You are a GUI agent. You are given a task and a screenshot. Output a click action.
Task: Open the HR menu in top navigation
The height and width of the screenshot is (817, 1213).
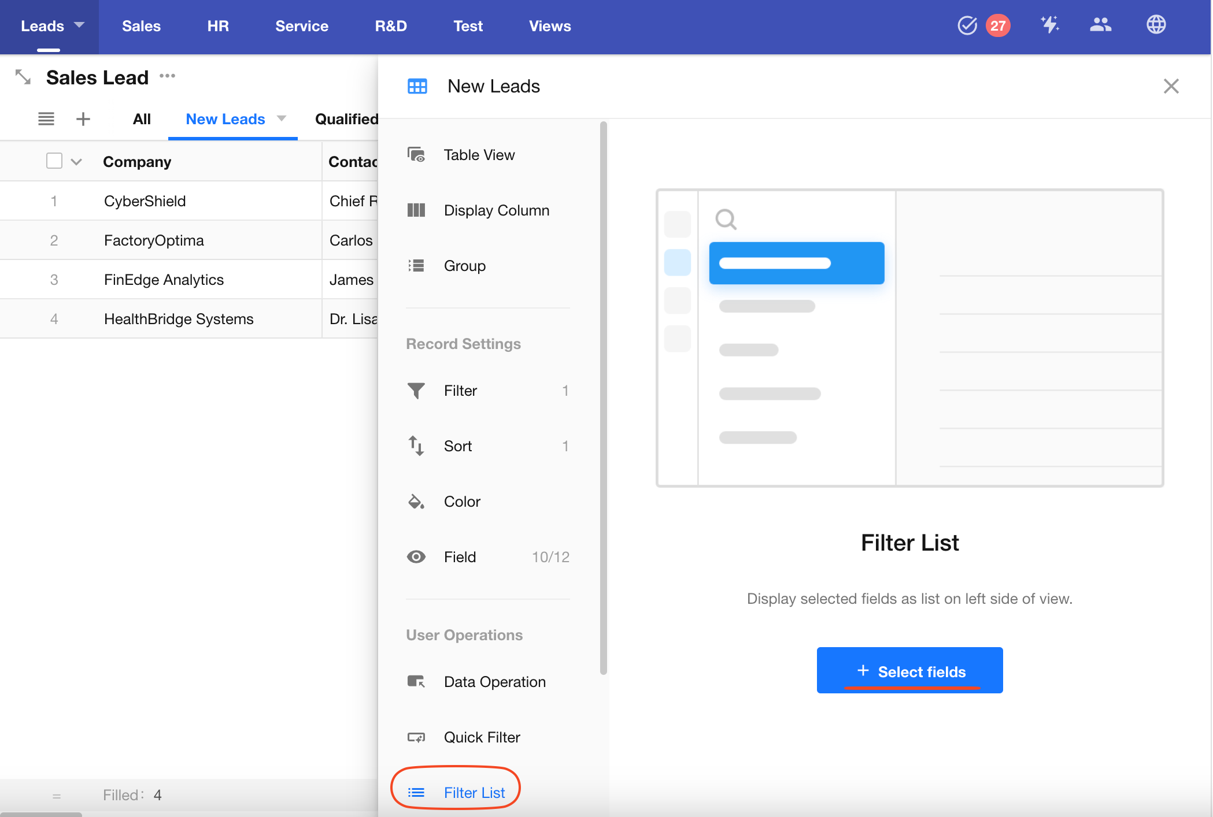218,26
